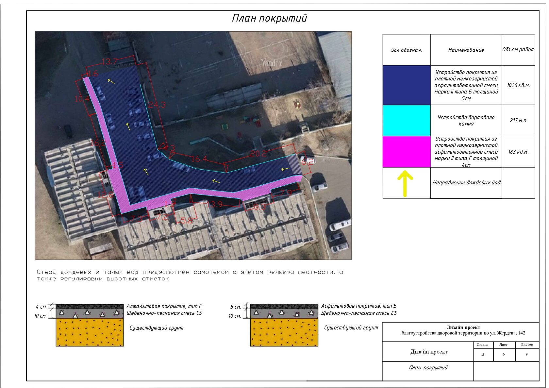Click the '7.9' dimension on the plan
Image resolution: width=549 pixels, height=388 pixels.
point(286,193)
